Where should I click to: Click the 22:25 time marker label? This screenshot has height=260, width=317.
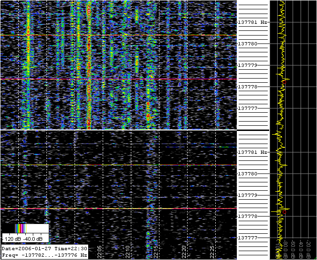point(212,252)
